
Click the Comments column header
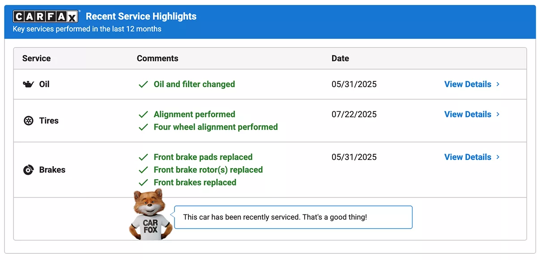(x=158, y=59)
